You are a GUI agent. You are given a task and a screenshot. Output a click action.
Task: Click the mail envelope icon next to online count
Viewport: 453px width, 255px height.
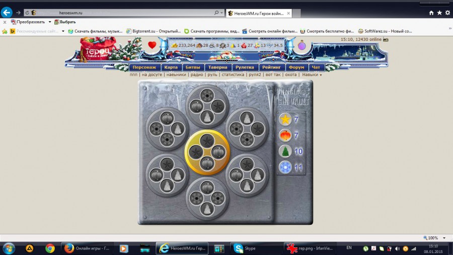point(386,39)
